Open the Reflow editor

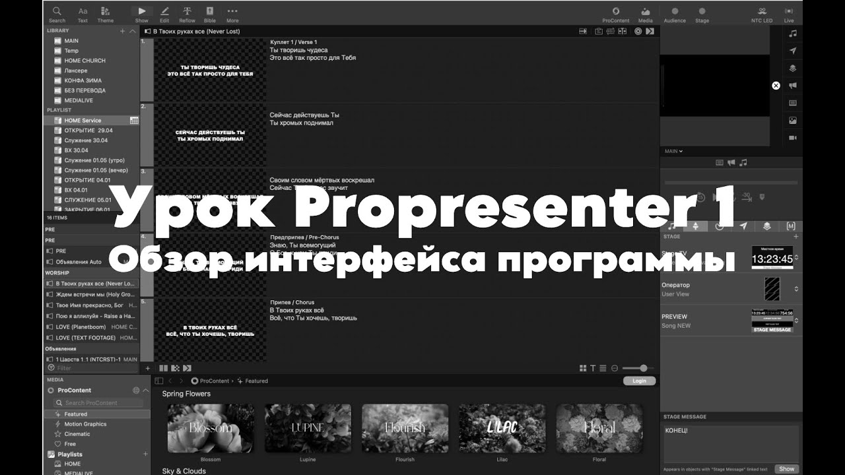(x=187, y=15)
